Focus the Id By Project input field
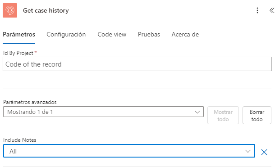The height and width of the screenshot is (167, 275). (x=137, y=64)
